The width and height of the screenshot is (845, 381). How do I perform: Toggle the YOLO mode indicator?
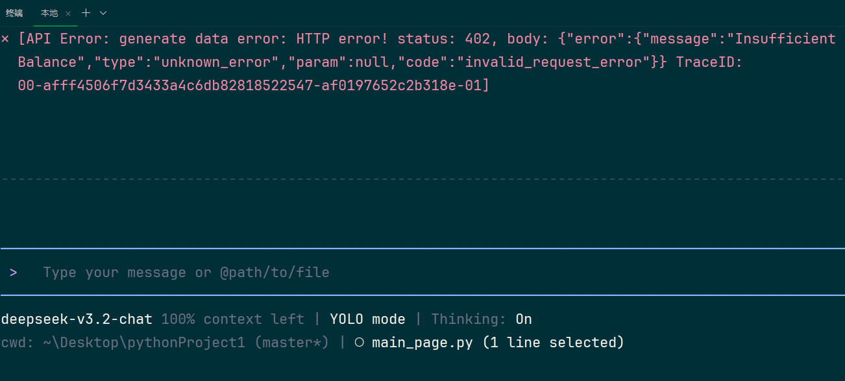tap(367, 319)
